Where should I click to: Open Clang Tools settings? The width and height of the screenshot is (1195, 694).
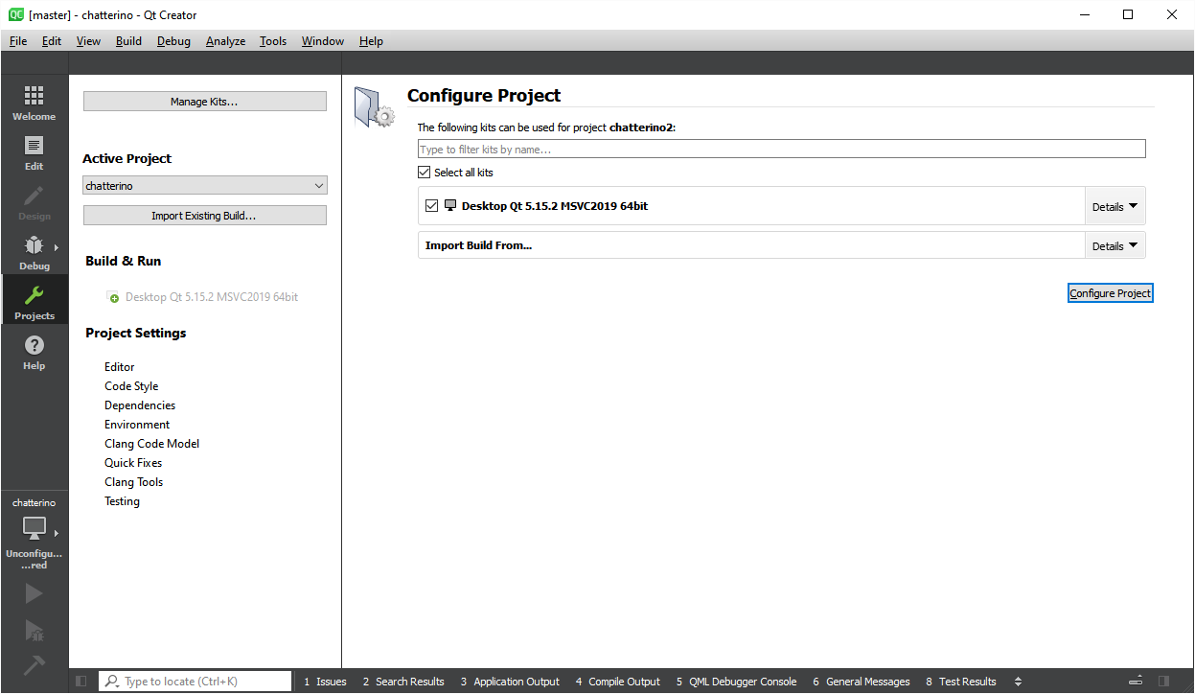pyautogui.click(x=134, y=482)
